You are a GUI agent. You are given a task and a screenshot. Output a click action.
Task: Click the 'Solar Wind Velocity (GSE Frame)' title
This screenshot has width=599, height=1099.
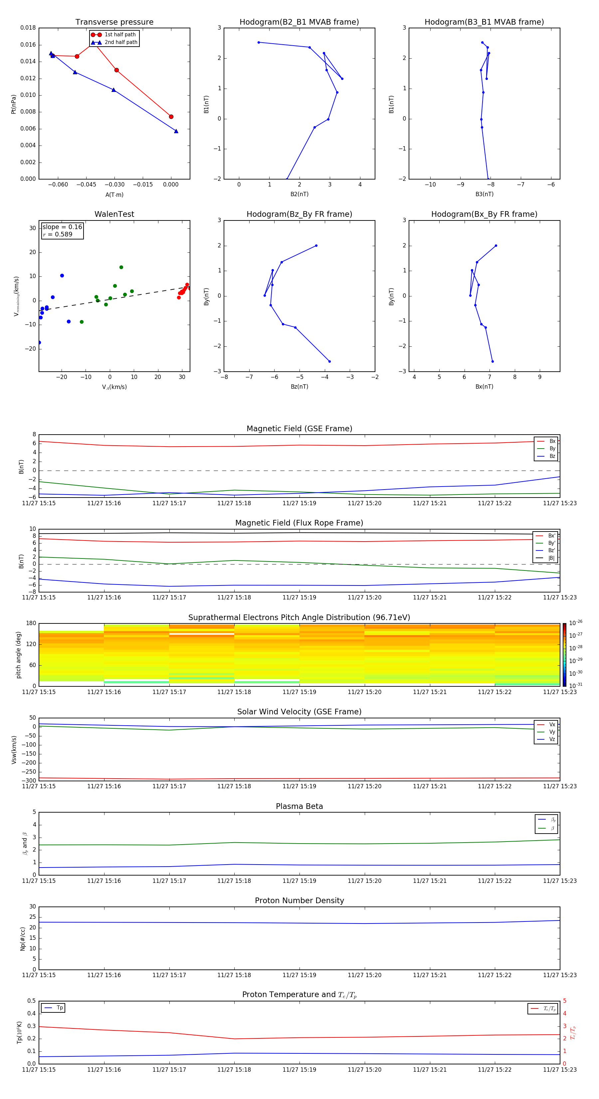299,712
